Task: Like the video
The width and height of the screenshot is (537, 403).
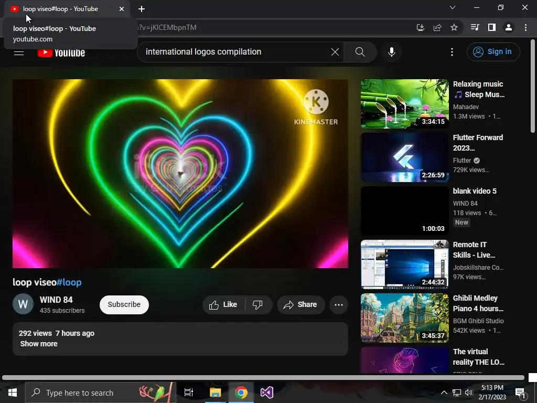Action: [x=223, y=305]
